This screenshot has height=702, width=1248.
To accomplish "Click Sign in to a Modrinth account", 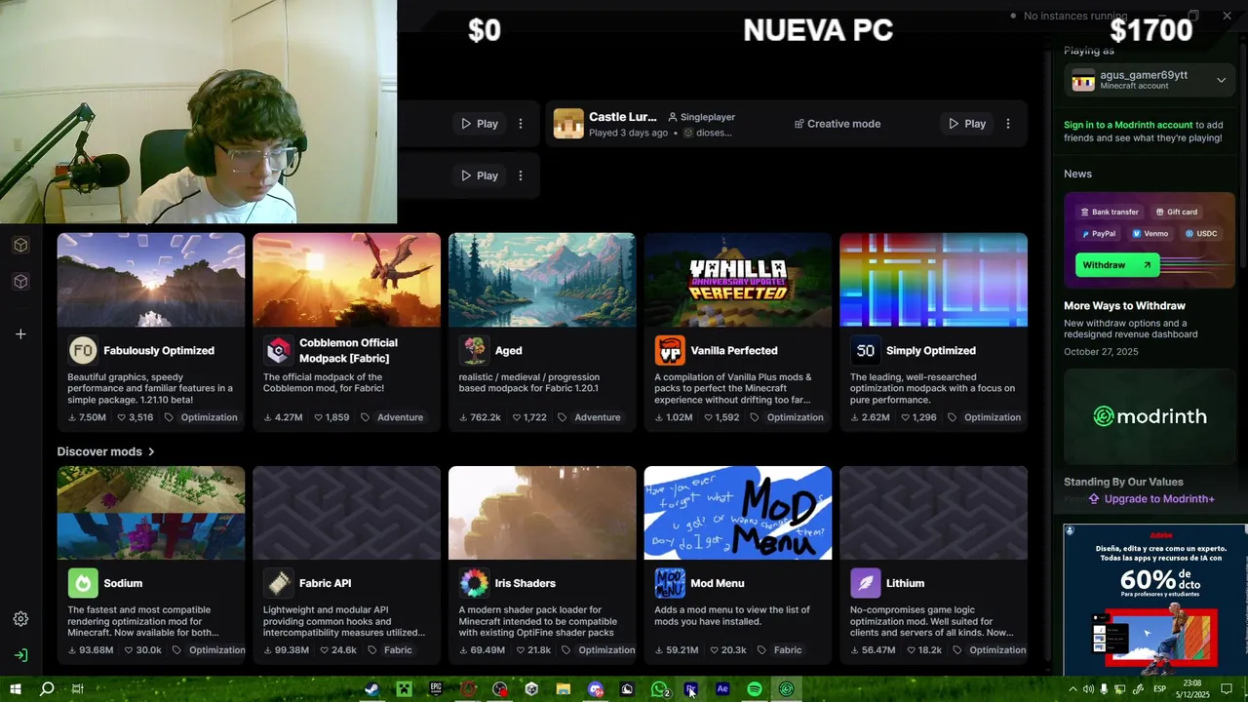I will (x=1128, y=125).
